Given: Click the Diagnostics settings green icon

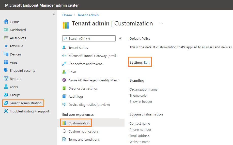Looking at the screenshot, I should 64,88.
